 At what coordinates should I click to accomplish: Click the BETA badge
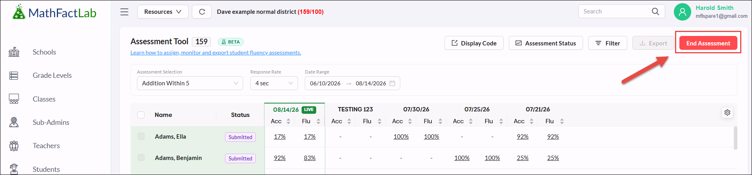[x=231, y=42]
